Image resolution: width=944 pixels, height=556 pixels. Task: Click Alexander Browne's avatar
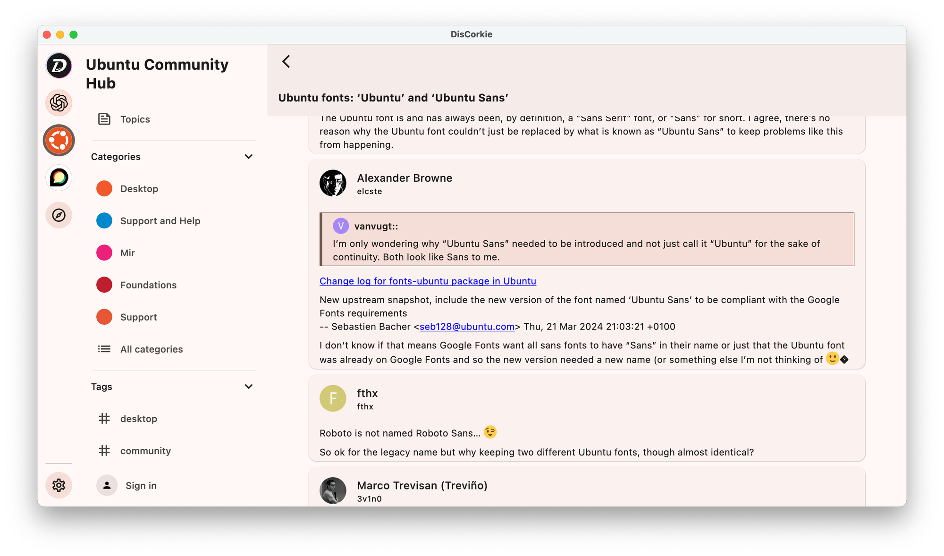(333, 184)
